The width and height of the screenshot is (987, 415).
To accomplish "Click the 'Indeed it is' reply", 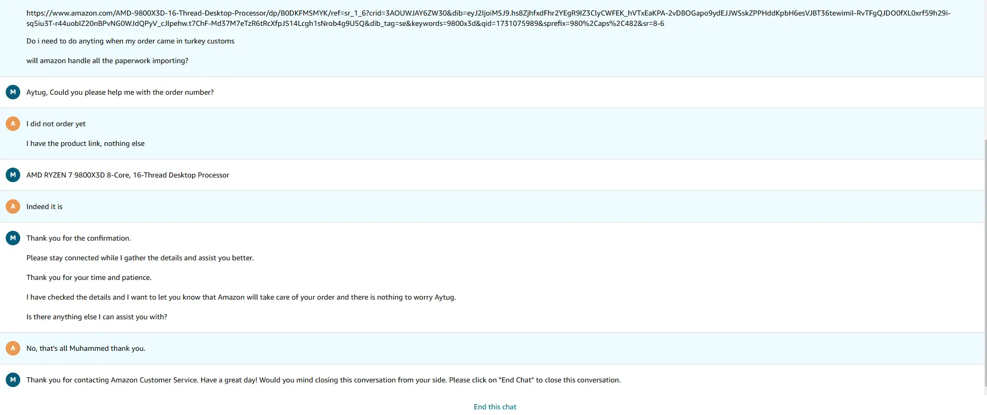I will point(44,206).
